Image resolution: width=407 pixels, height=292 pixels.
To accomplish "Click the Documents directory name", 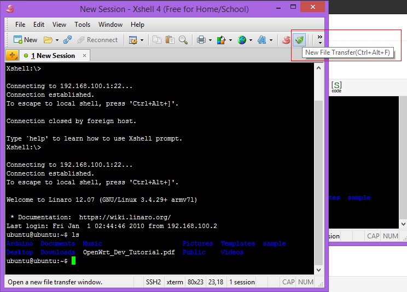I will [58, 243].
